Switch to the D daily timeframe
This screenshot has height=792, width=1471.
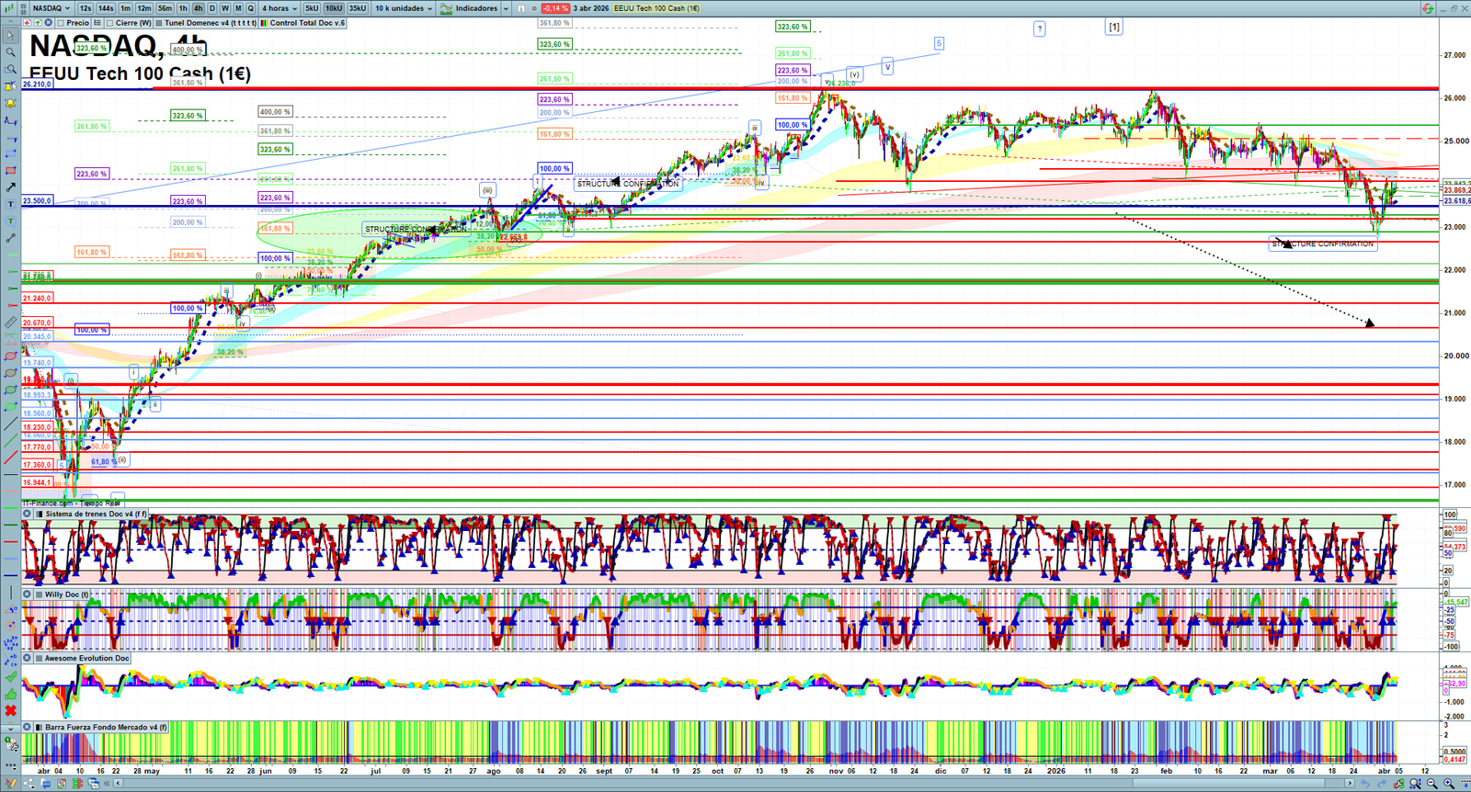point(211,8)
